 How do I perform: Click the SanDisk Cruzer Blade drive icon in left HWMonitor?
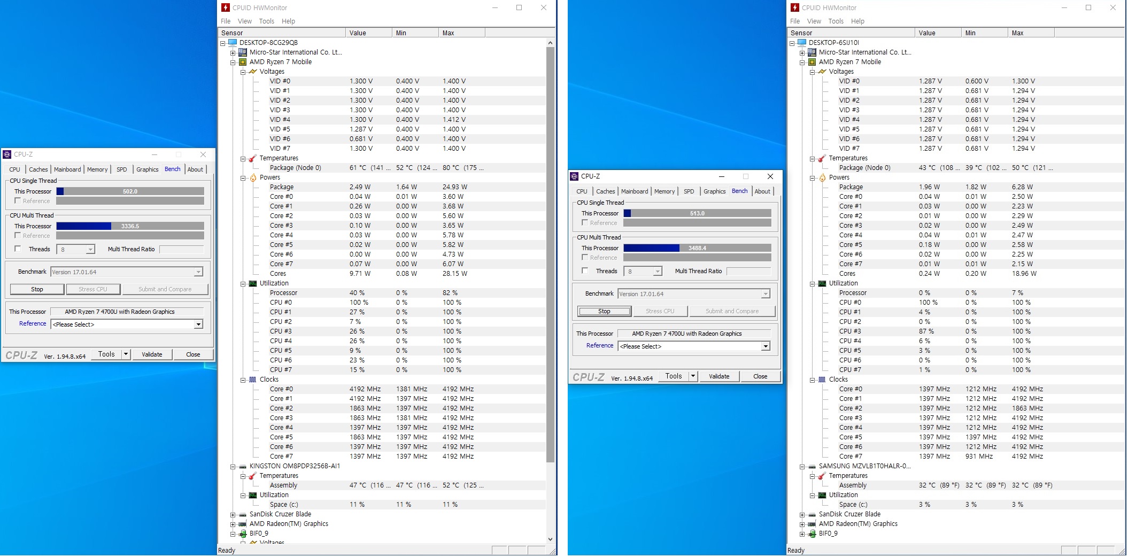243,514
